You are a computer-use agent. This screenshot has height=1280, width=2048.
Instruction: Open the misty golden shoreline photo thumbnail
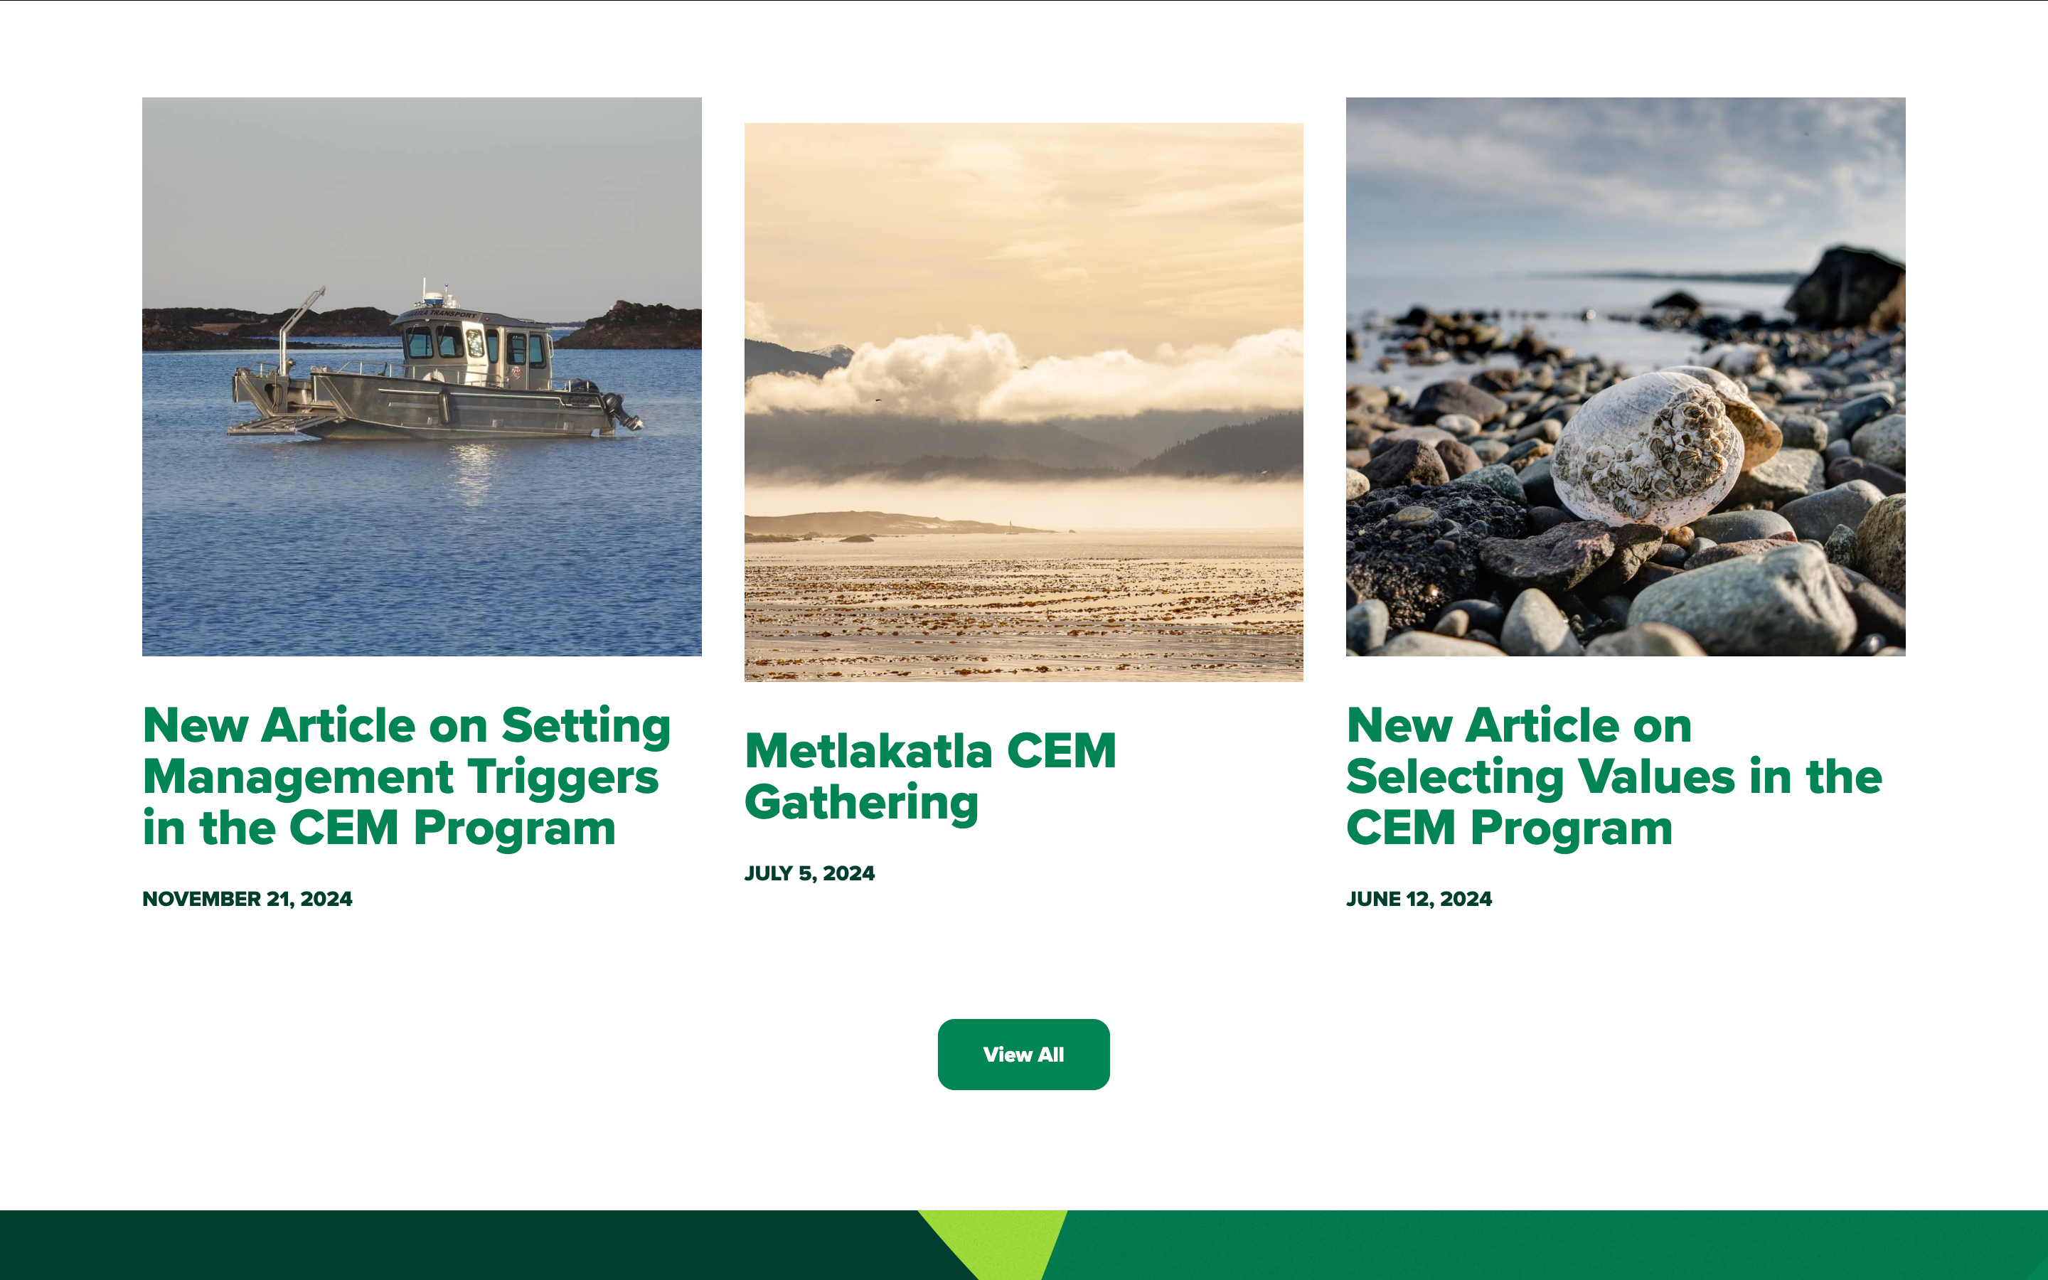pos(1023,402)
